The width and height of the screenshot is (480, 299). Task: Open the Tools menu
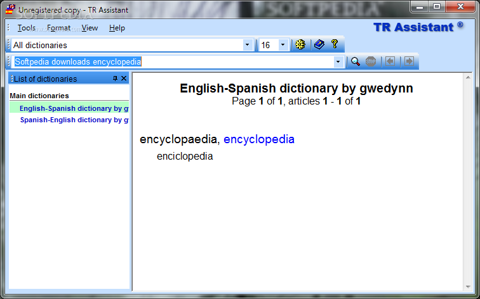click(x=26, y=28)
